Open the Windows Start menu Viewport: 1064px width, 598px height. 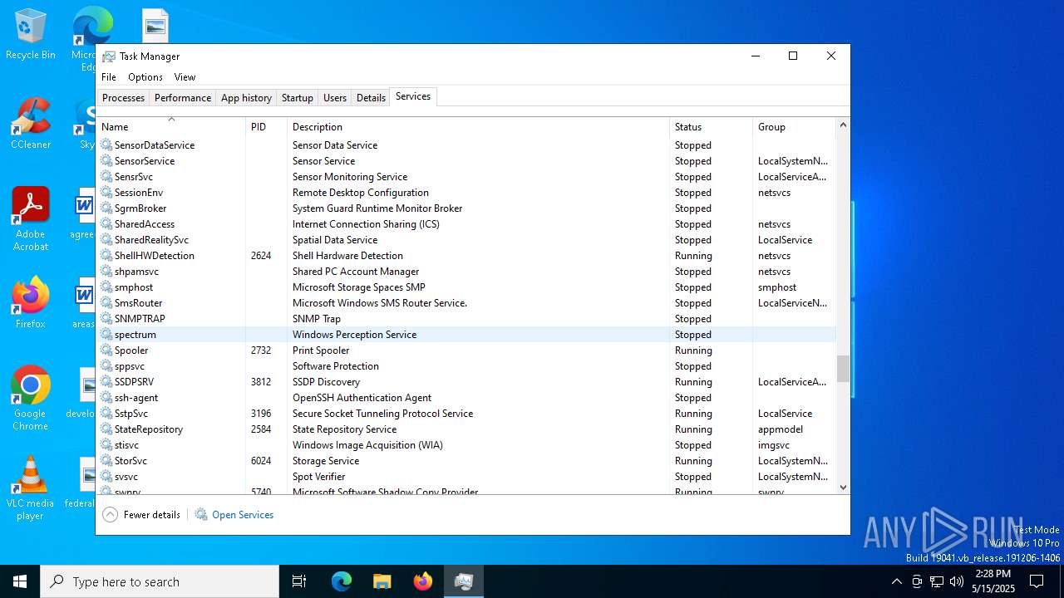(20, 581)
